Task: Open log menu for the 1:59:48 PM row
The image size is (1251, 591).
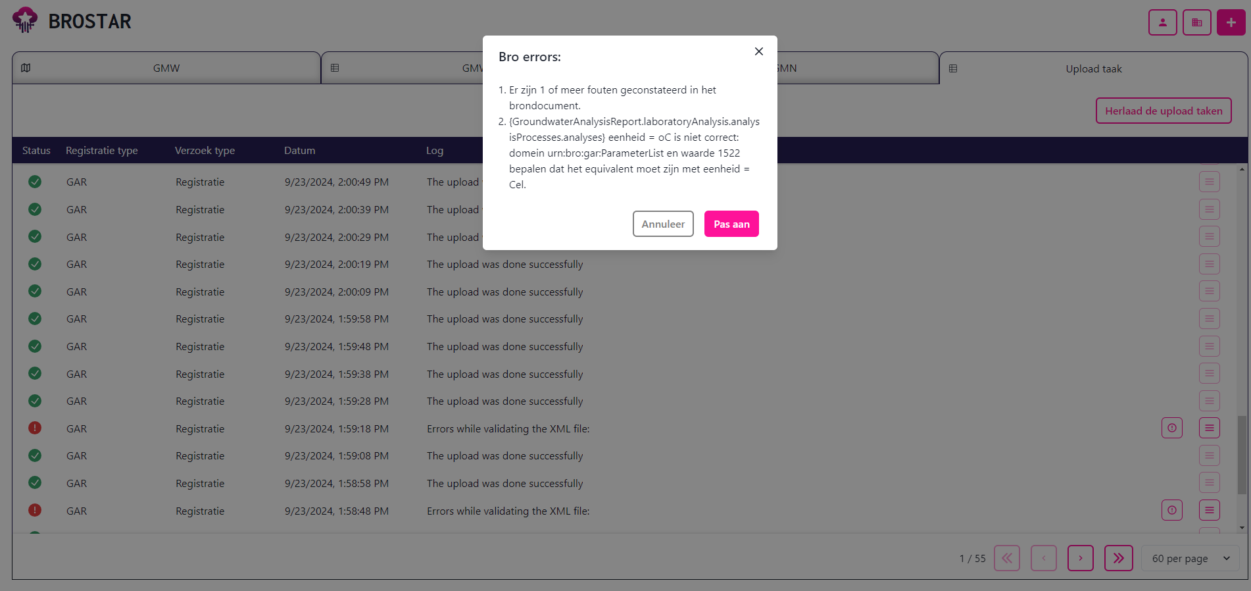Action: coord(1210,346)
